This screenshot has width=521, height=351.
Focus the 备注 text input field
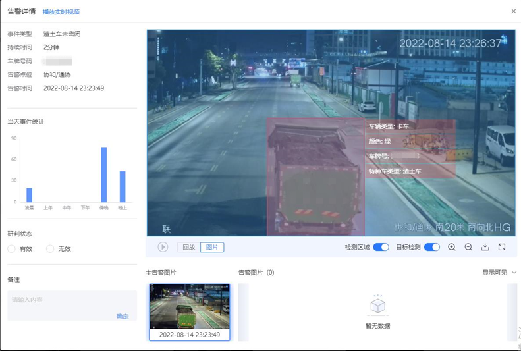[72, 306]
